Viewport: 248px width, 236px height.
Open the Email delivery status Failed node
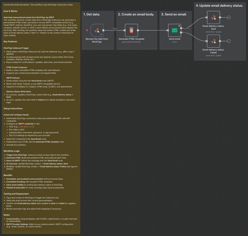(x=213, y=41)
